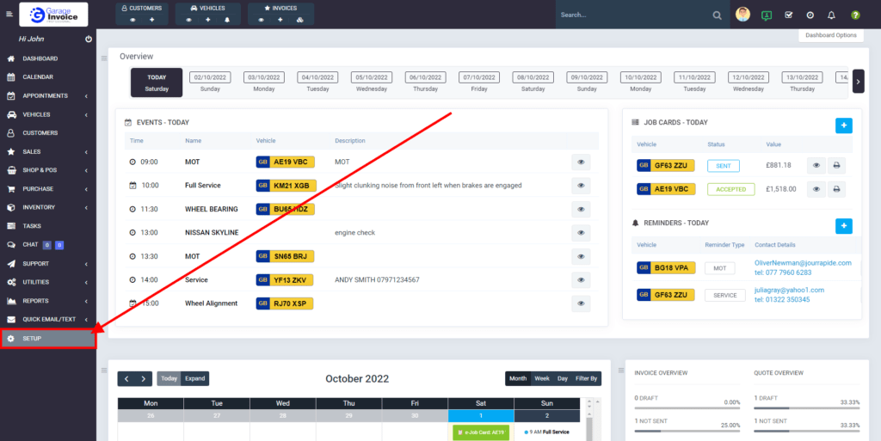Screen dimensions: 881x441
Task: Click the hamburger menu icon in top bar
Action: pyautogui.click(x=9, y=15)
